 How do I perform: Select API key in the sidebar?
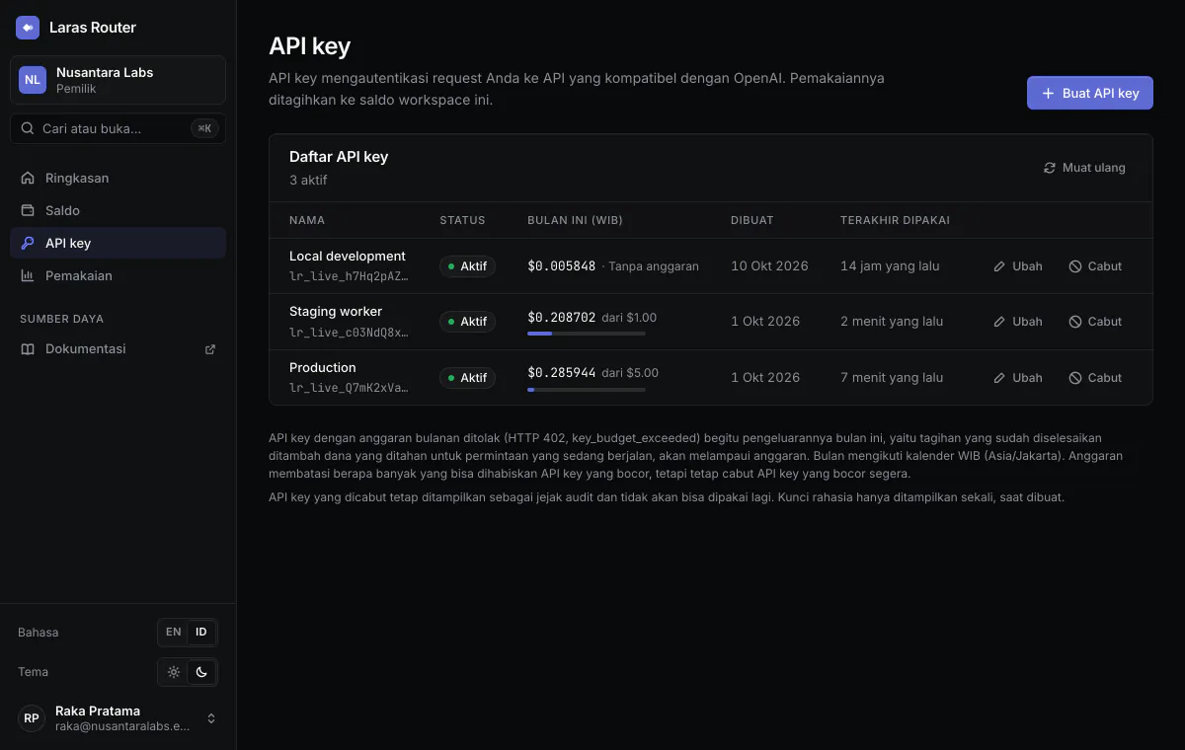(118, 243)
